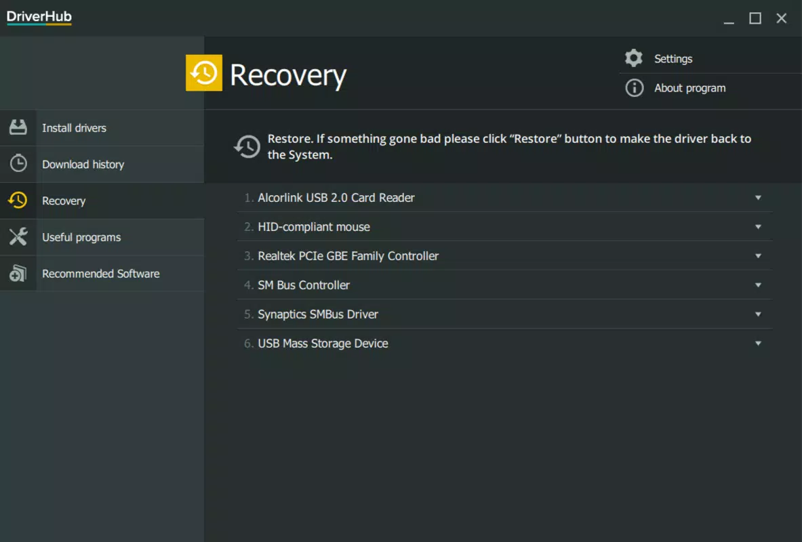Click the DriverHub logo
The image size is (802, 542).
39,17
